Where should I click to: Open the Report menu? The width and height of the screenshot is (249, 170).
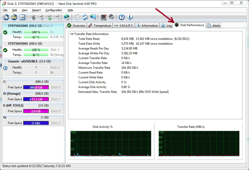36,10
